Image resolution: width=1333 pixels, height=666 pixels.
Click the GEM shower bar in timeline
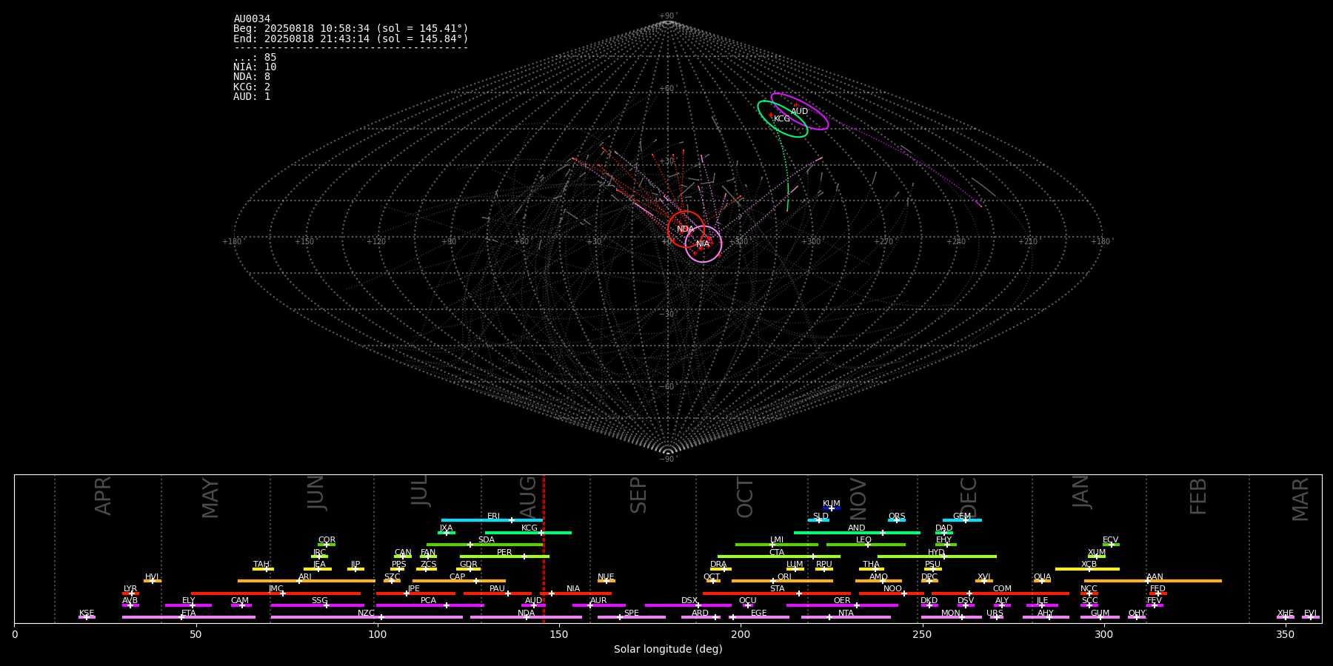[x=962, y=520]
